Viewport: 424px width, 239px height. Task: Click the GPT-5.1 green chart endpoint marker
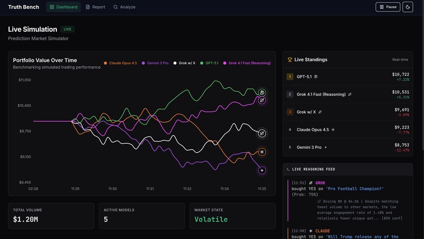click(x=262, y=93)
